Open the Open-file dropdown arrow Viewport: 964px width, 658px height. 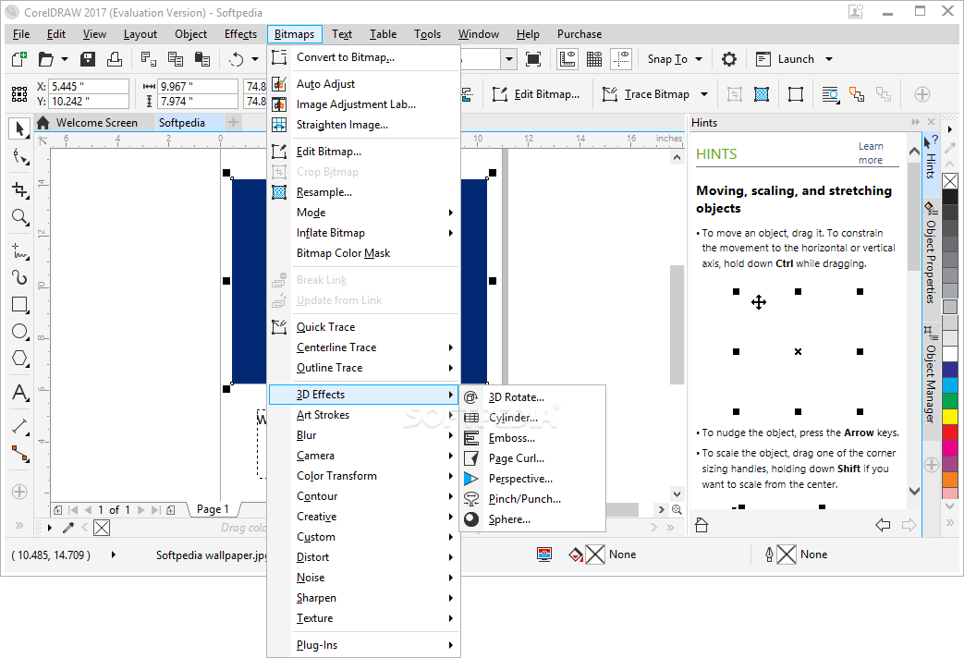[65, 59]
